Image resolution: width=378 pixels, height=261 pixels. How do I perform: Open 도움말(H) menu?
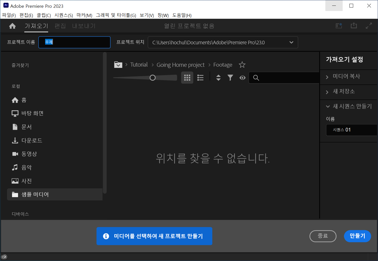click(182, 15)
